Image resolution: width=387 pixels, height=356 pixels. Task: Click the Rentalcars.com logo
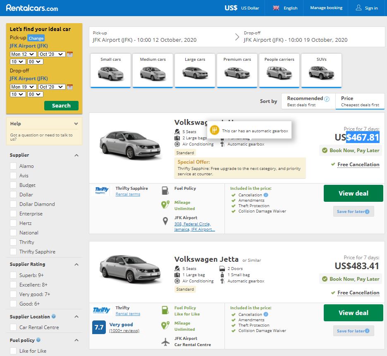click(x=32, y=8)
